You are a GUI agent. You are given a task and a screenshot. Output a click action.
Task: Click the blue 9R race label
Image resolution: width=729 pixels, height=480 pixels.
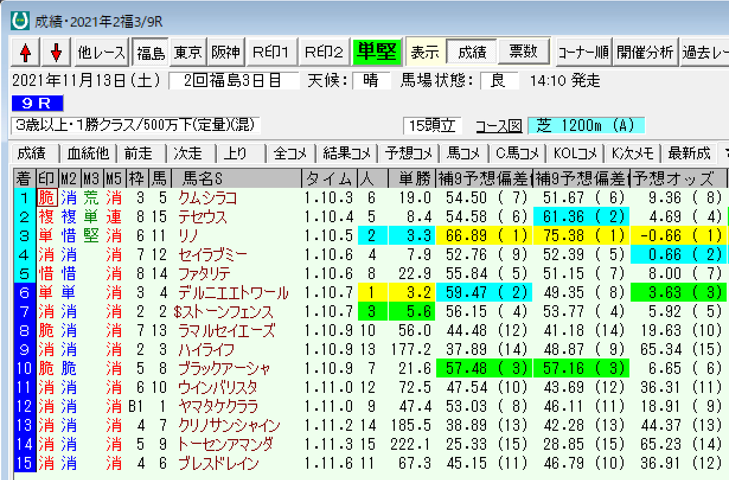click(x=37, y=104)
